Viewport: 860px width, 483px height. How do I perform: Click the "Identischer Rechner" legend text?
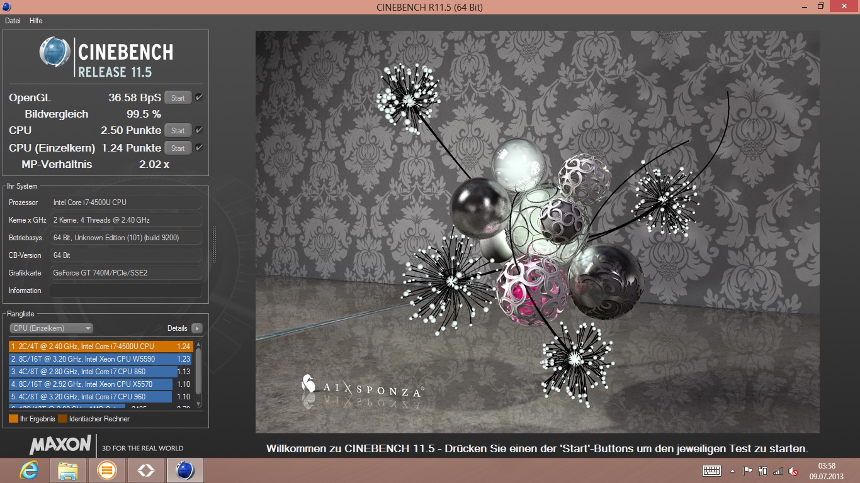coord(99,419)
